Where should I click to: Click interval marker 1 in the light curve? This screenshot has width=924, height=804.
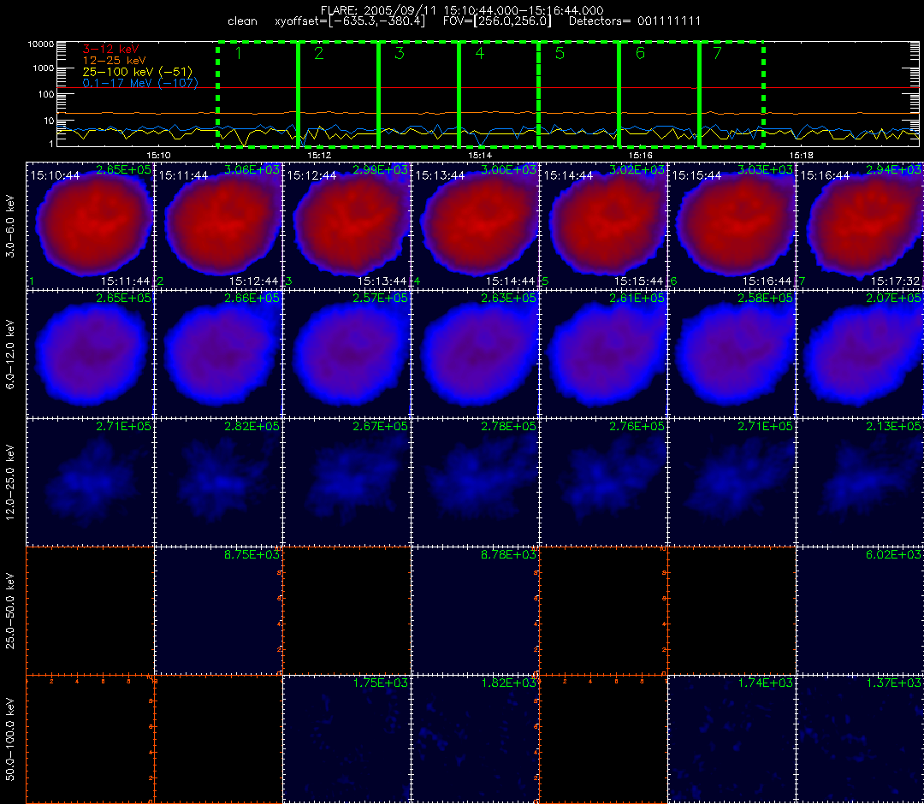[x=238, y=54]
